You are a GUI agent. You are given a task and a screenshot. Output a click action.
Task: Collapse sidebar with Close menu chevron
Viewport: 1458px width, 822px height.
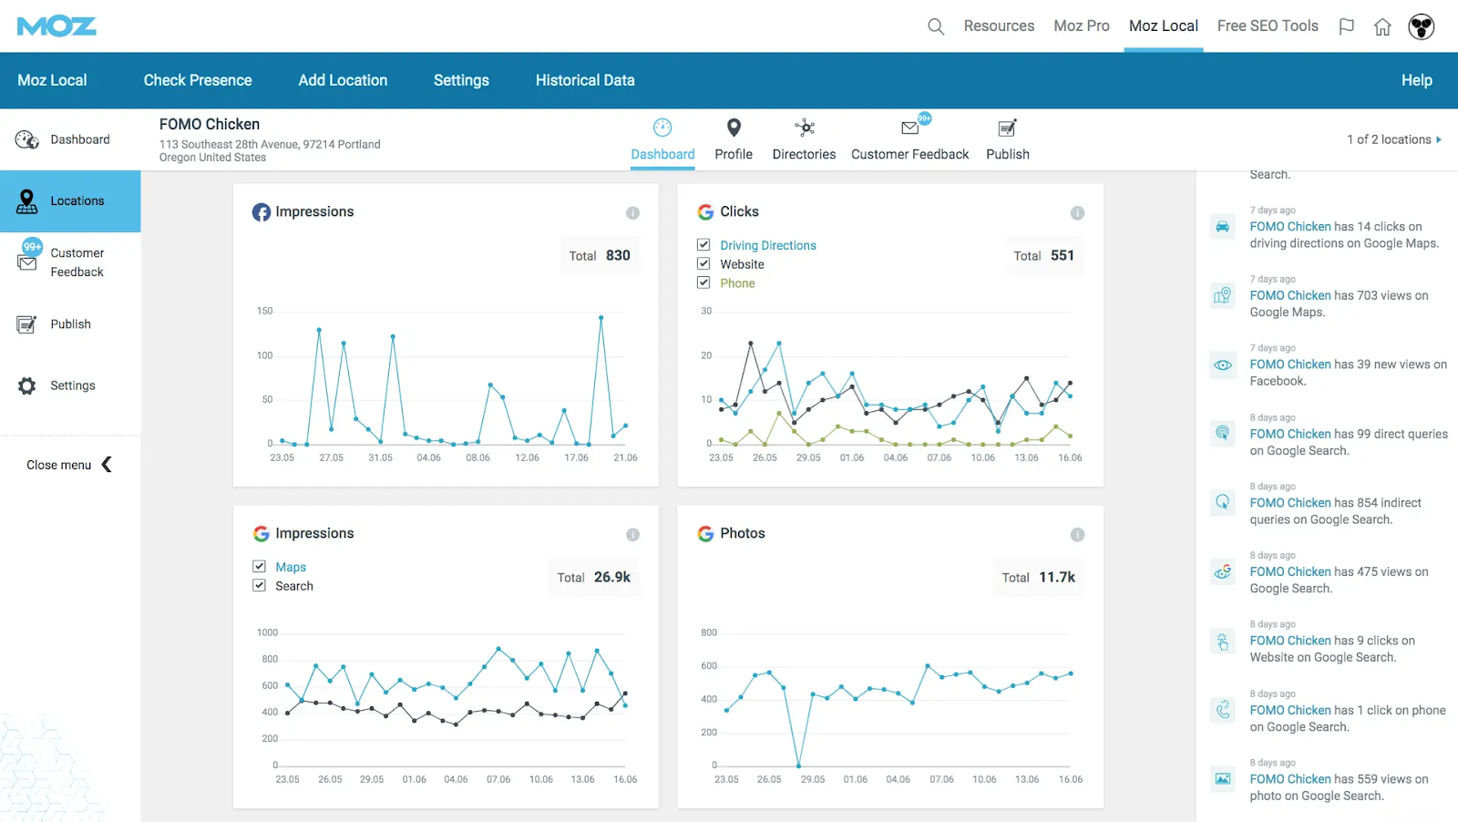[107, 465]
